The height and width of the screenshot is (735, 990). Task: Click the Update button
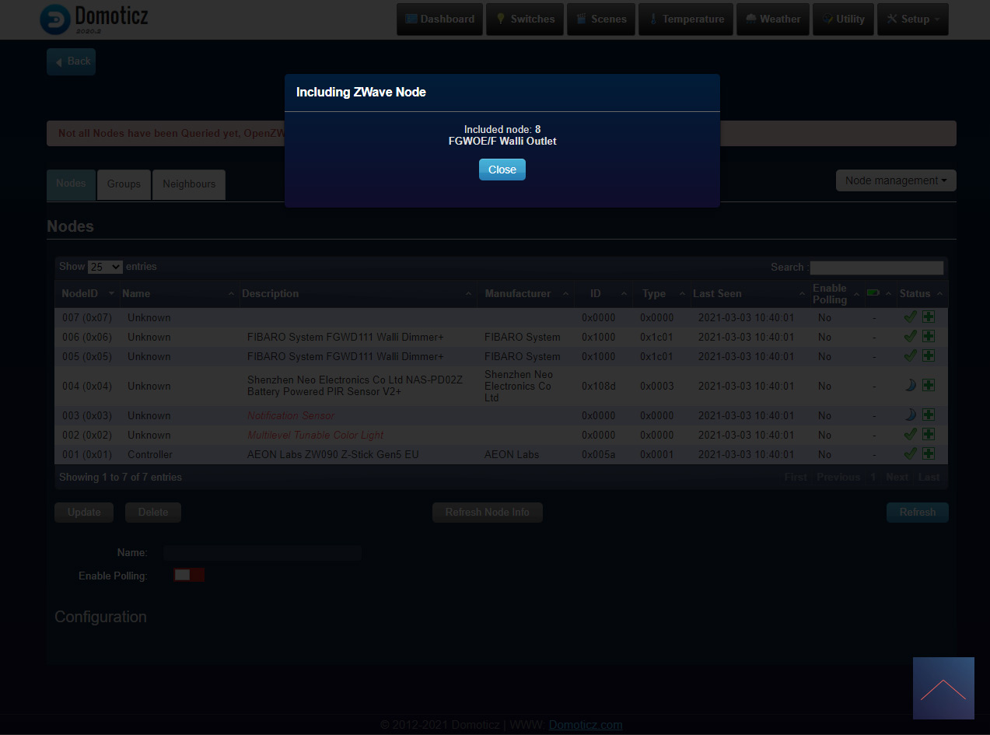click(84, 513)
